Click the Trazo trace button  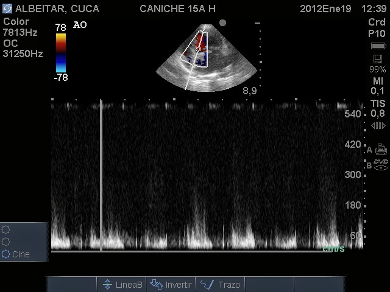point(220,285)
